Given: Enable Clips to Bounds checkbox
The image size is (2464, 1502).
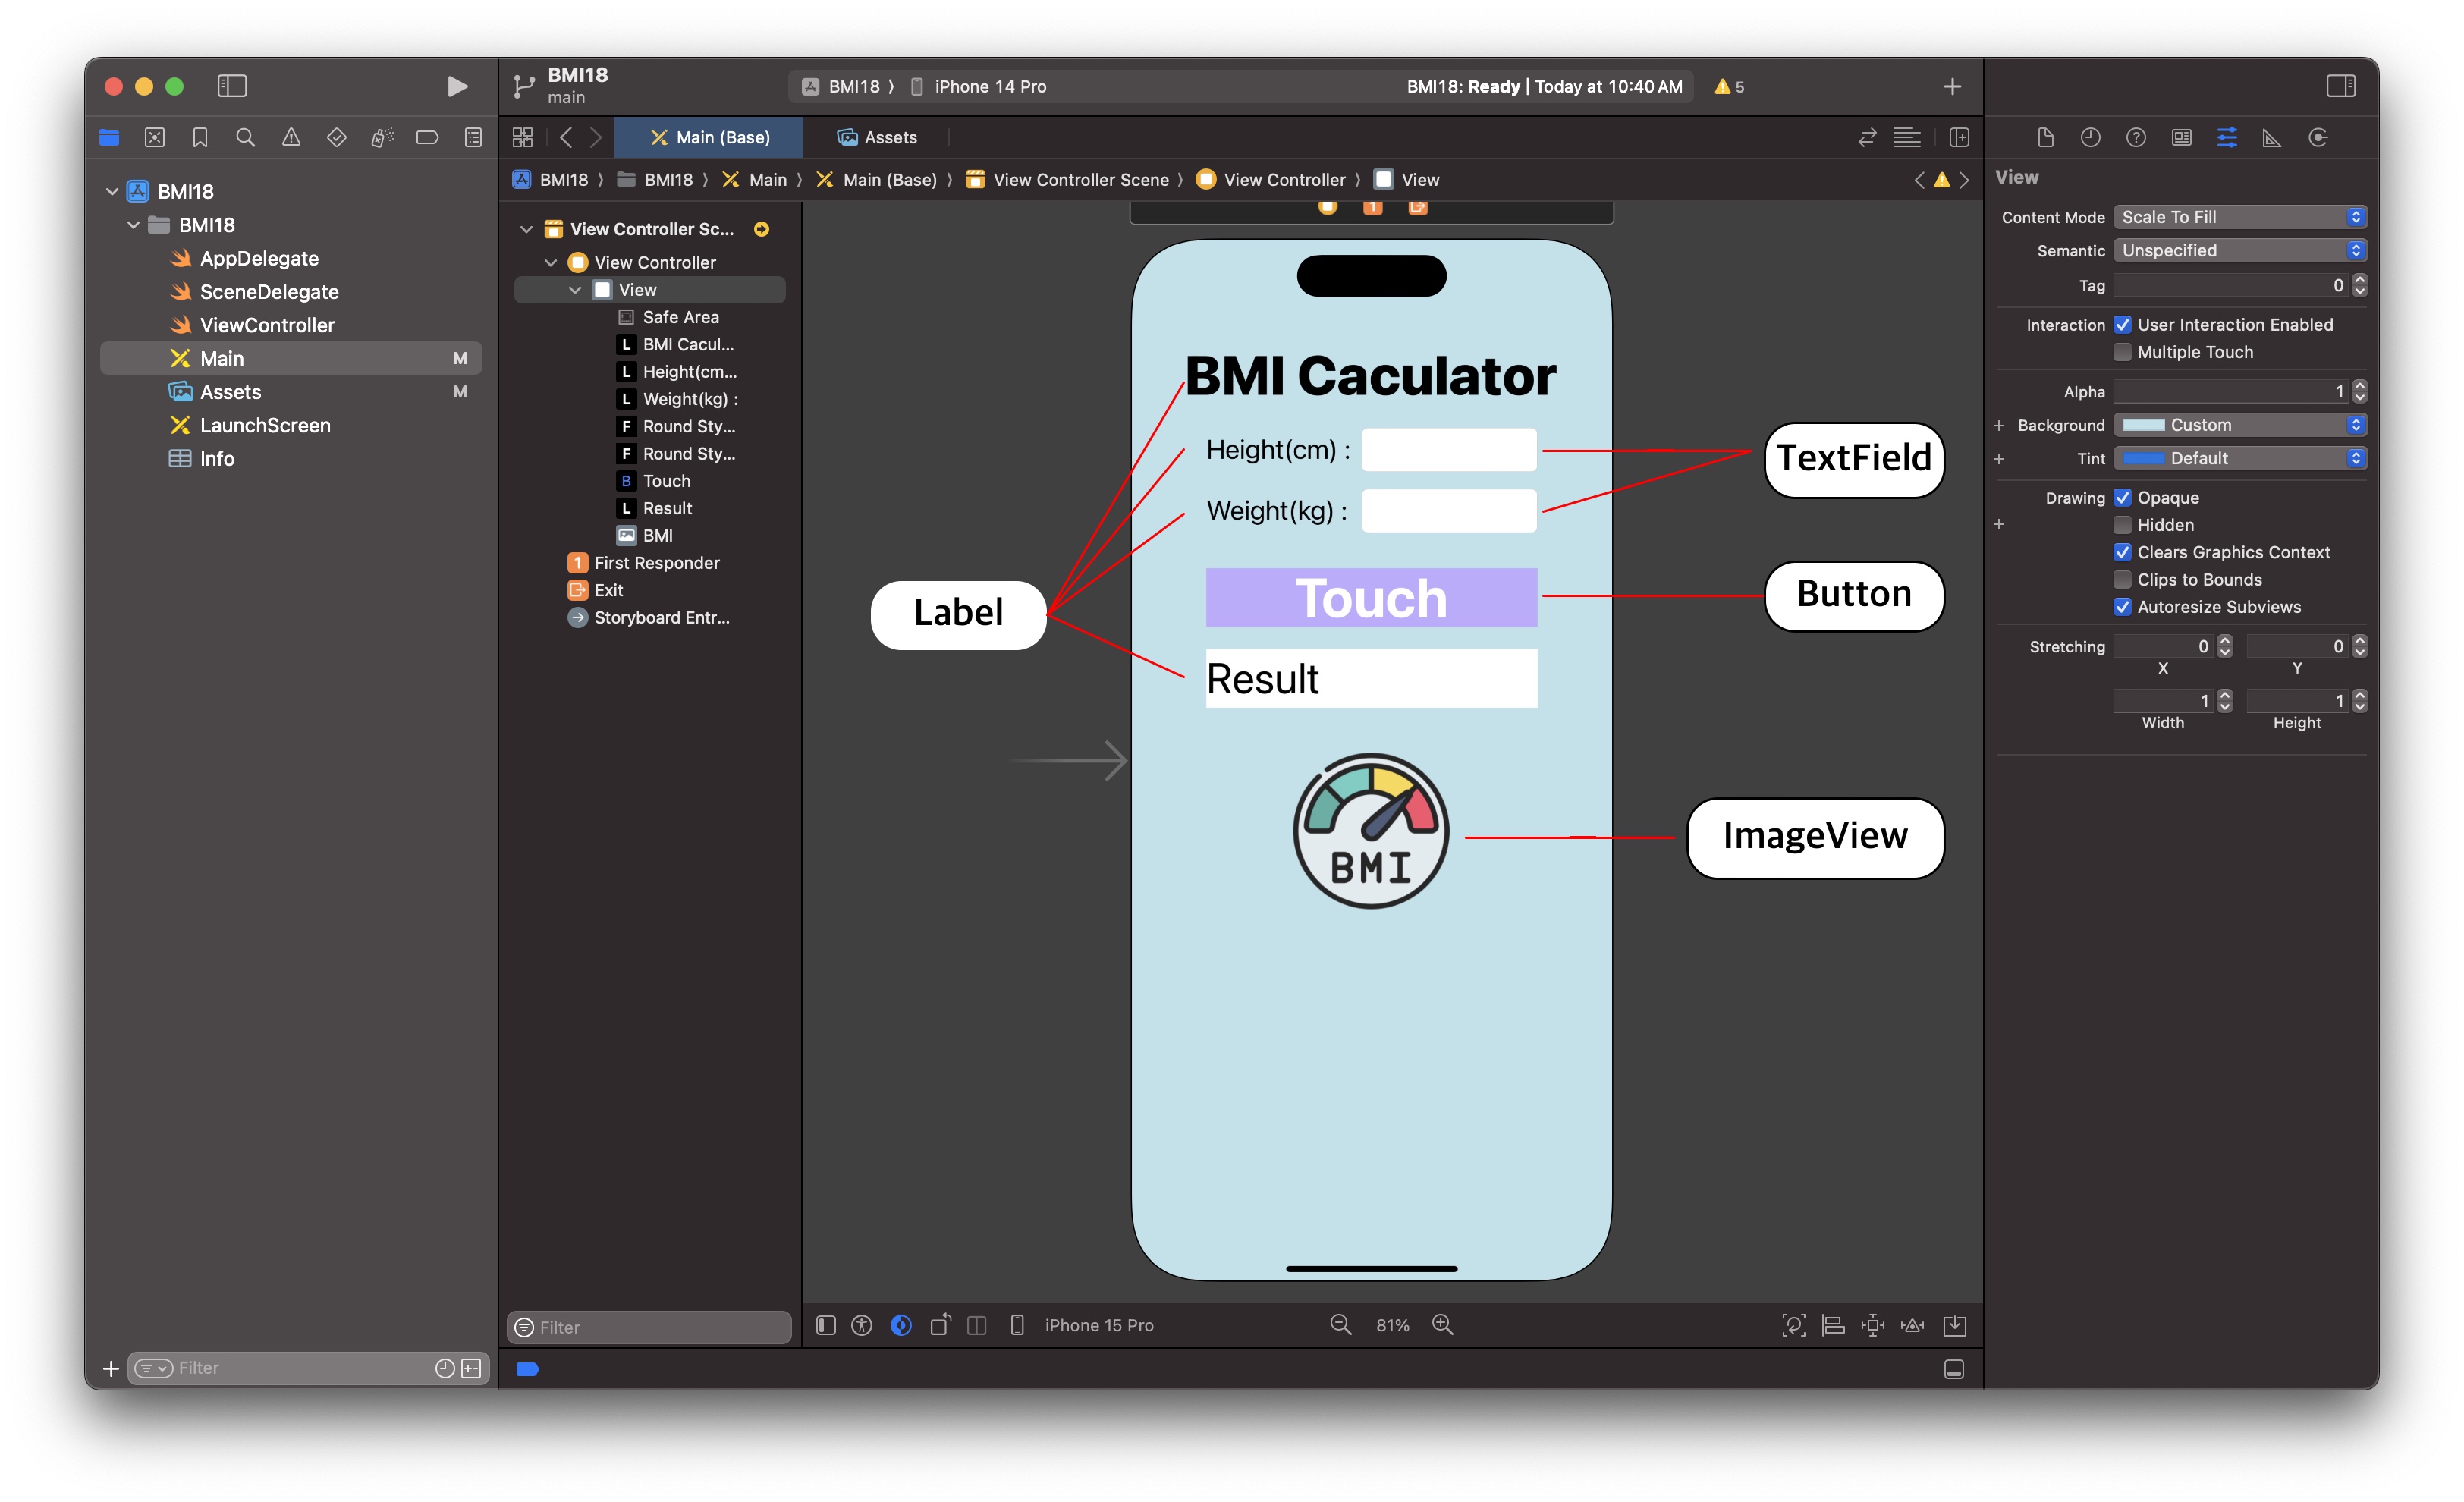Looking at the screenshot, I should point(2123,580).
